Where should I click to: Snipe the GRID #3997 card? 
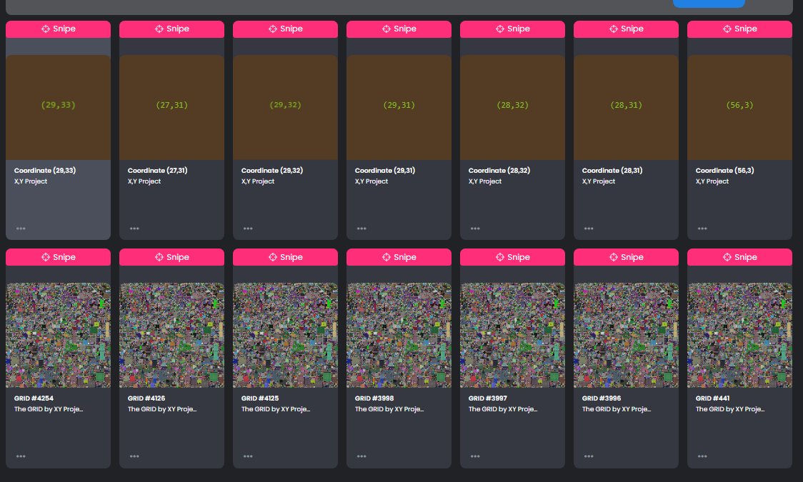[513, 257]
